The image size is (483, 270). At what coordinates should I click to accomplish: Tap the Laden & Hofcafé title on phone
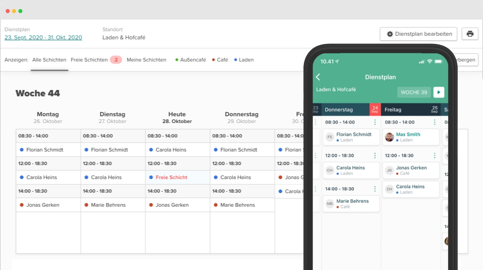click(x=336, y=90)
